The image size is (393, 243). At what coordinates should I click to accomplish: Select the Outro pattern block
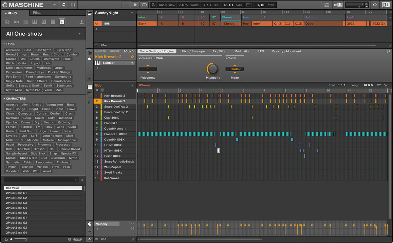coord(324,24)
